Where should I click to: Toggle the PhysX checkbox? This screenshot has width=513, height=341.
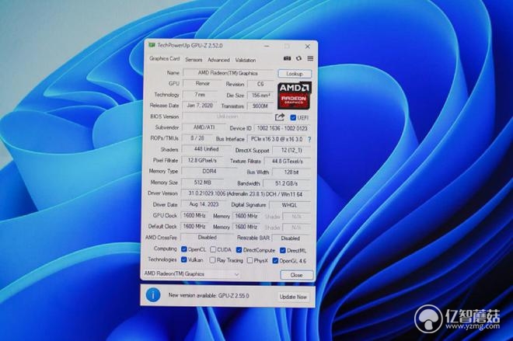(x=250, y=260)
